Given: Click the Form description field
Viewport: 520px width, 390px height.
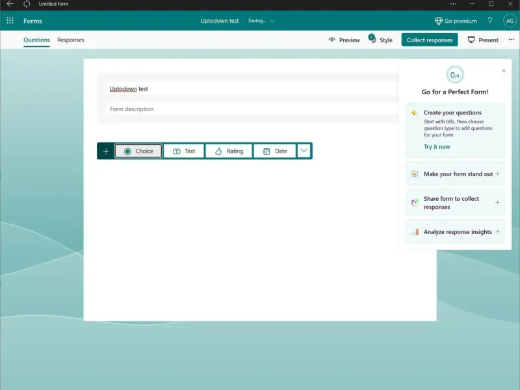Looking at the screenshot, I should click(x=252, y=109).
